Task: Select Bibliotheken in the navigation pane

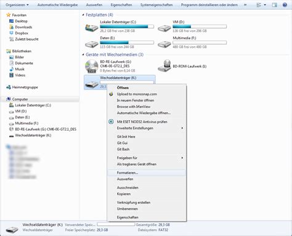Action: pyautogui.click(x=22, y=51)
